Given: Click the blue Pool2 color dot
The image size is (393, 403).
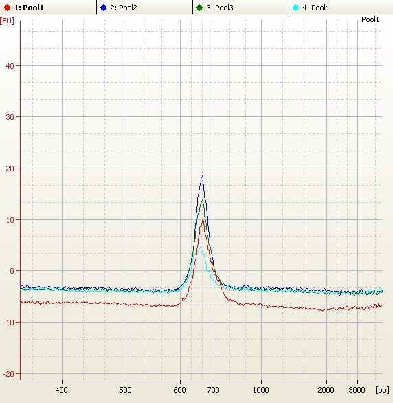Looking at the screenshot, I should tap(104, 8).
